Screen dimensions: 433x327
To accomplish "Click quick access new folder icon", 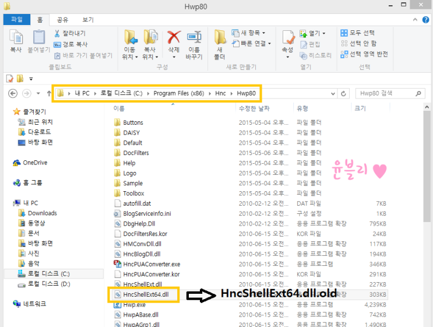I will tap(20, 79).
